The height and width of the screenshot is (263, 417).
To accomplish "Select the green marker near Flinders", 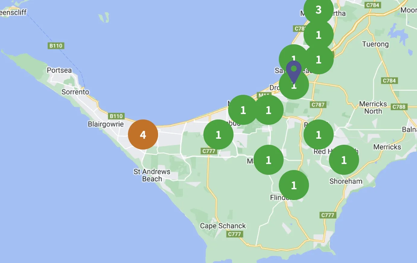I will (x=294, y=186).
